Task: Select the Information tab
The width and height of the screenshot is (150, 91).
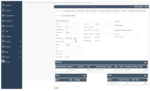Action: point(59,11)
